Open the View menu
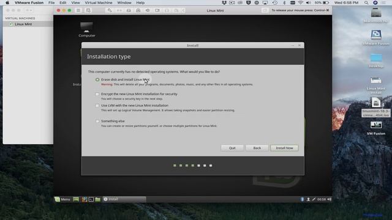 pos(75,2)
